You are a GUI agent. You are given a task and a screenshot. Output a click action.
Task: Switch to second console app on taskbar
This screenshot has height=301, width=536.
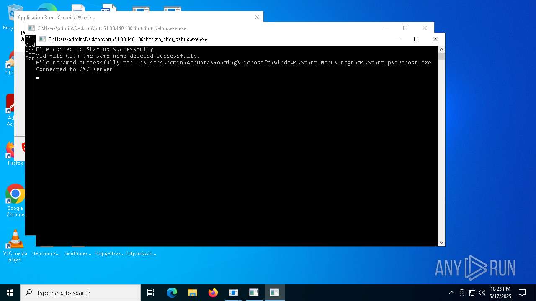tap(254, 293)
